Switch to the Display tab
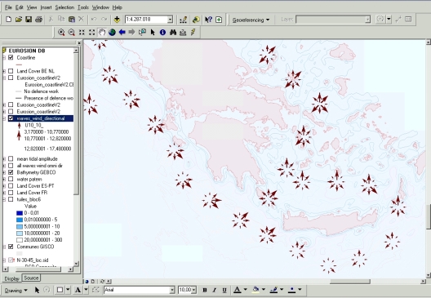 point(11,278)
